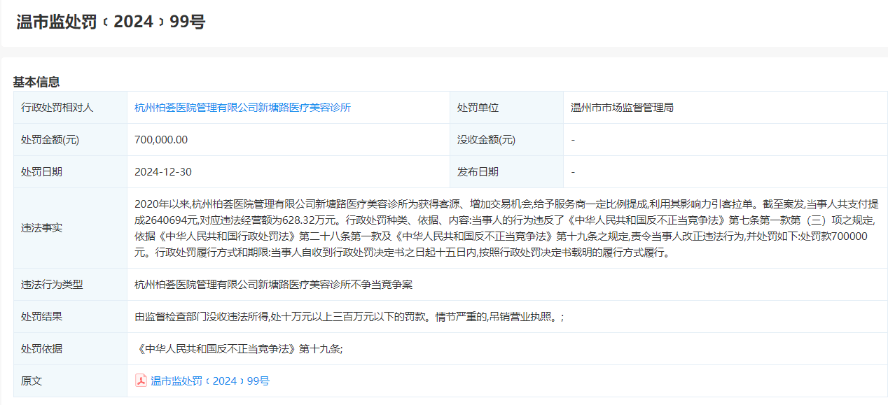Select the 基本信息 section heading
888x405 pixels.
click(x=36, y=82)
